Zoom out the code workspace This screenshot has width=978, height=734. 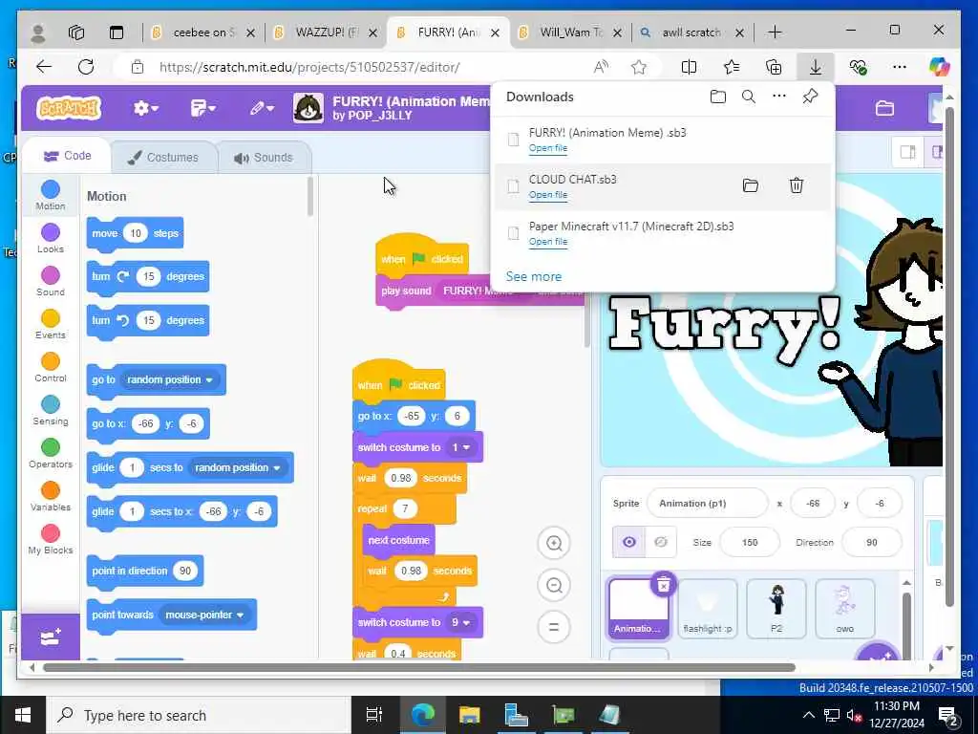pos(554,586)
